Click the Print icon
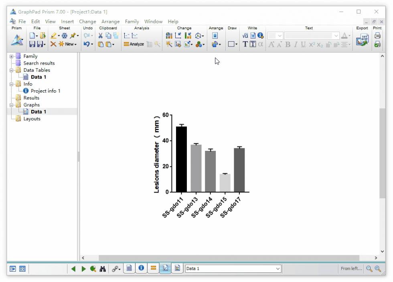This screenshot has width=393, height=282. pos(377,36)
